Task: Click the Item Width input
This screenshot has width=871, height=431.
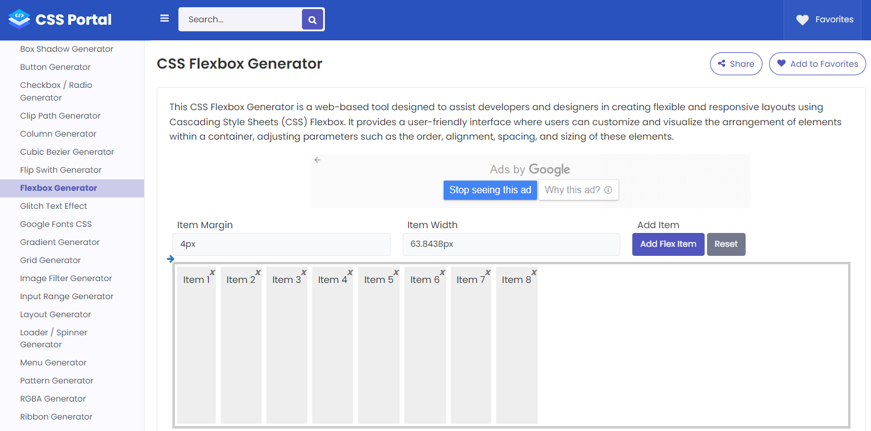Action: pos(511,244)
